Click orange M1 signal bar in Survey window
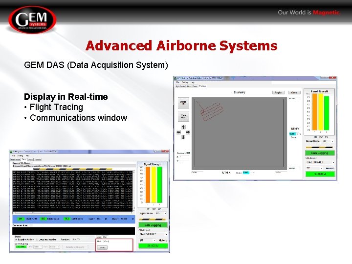The image size is (352, 264). pyautogui.click(x=315, y=112)
